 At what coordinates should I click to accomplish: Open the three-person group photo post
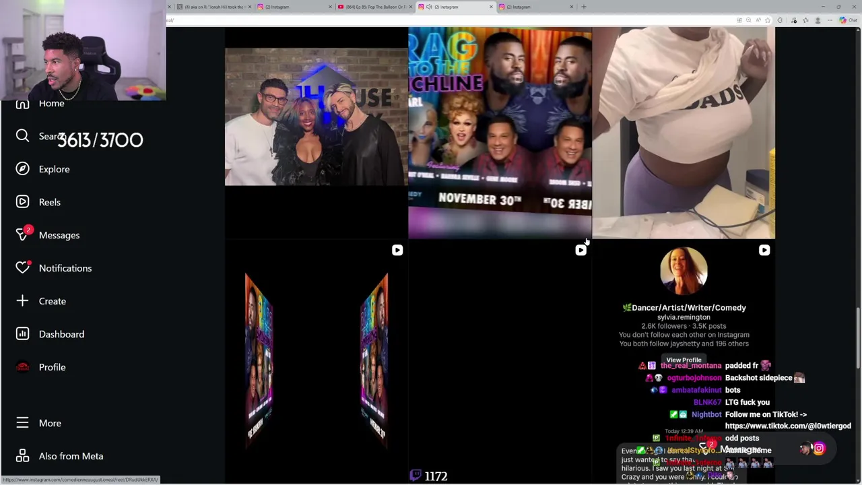pyautogui.click(x=316, y=117)
